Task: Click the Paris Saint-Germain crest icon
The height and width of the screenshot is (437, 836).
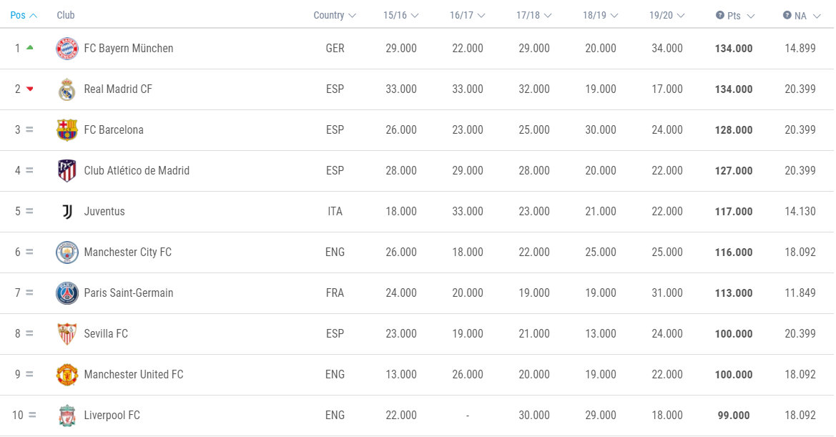Action: [67, 293]
